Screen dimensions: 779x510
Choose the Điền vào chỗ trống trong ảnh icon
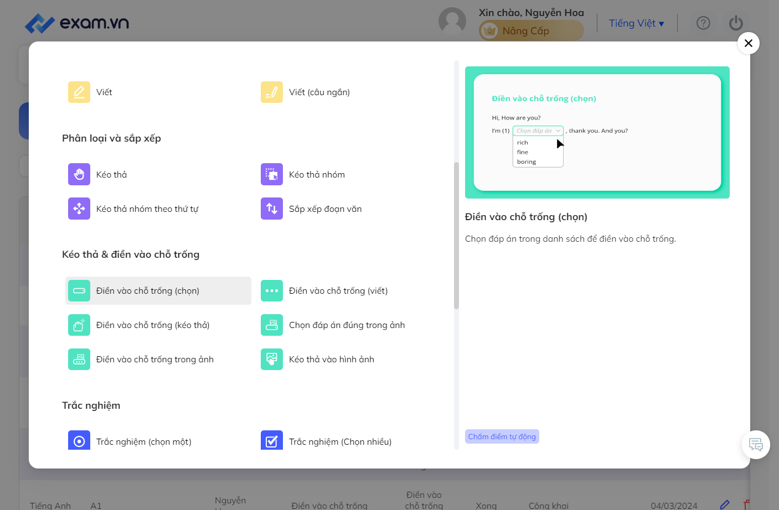[79, 360]
